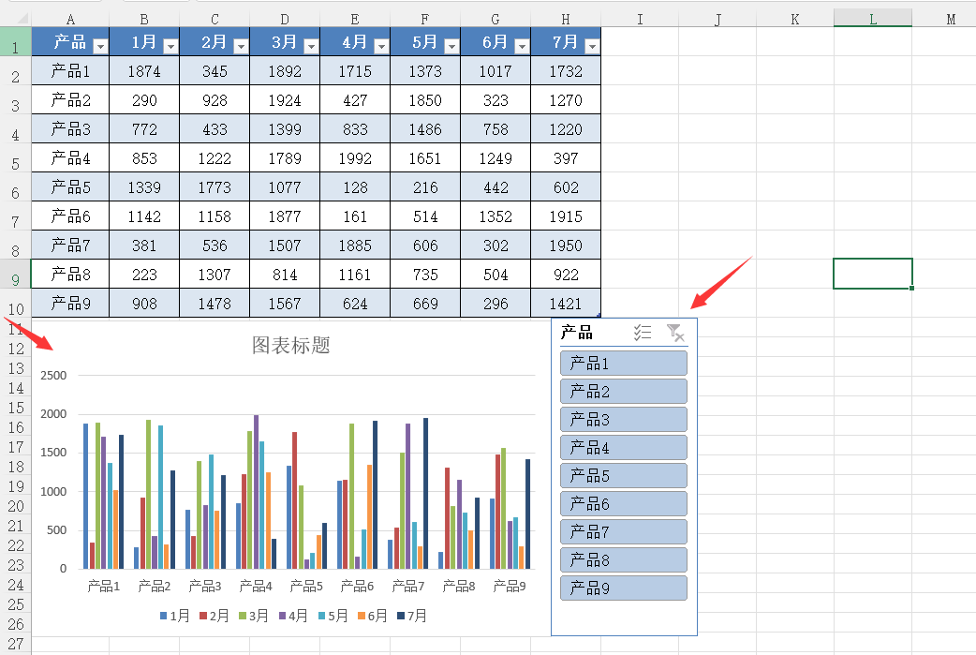Viewport: 976px width, 655px height.
Task: Click the 产品5 table row label
Action: pyautogui.click(x=70, y=186)
